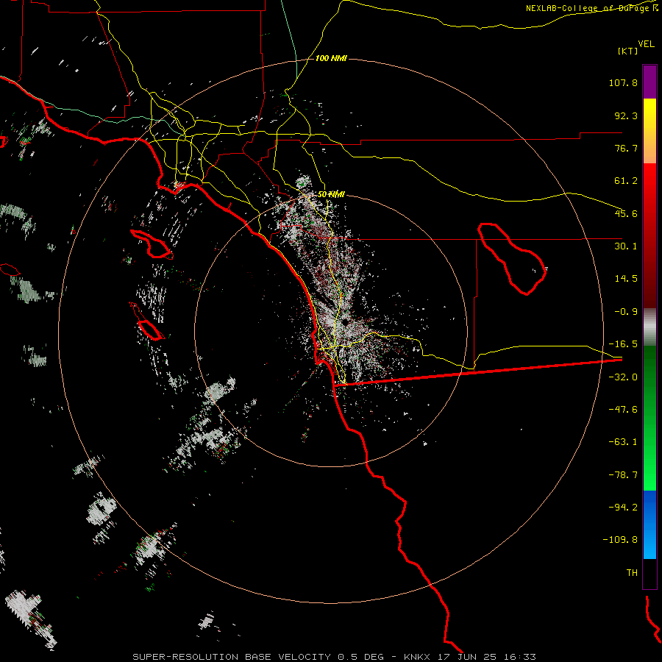Click the black radar site dot at center
This screenshot has height=662, width=662.
point(346,321)
